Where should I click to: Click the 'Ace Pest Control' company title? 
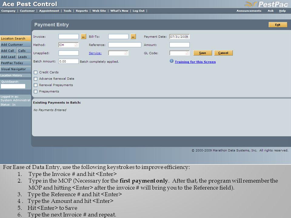(29, 4)
